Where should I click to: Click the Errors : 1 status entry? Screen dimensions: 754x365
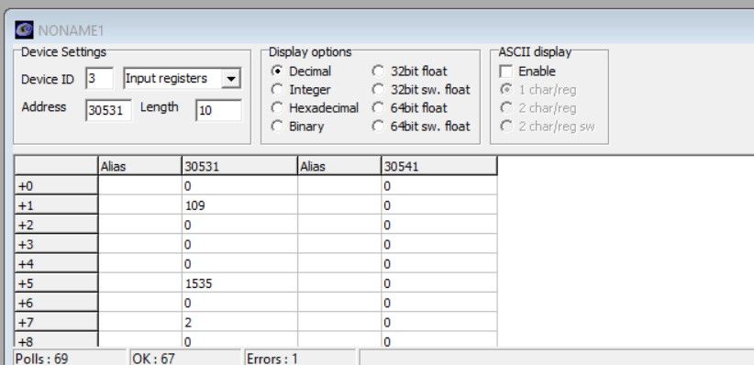point(300,359)
